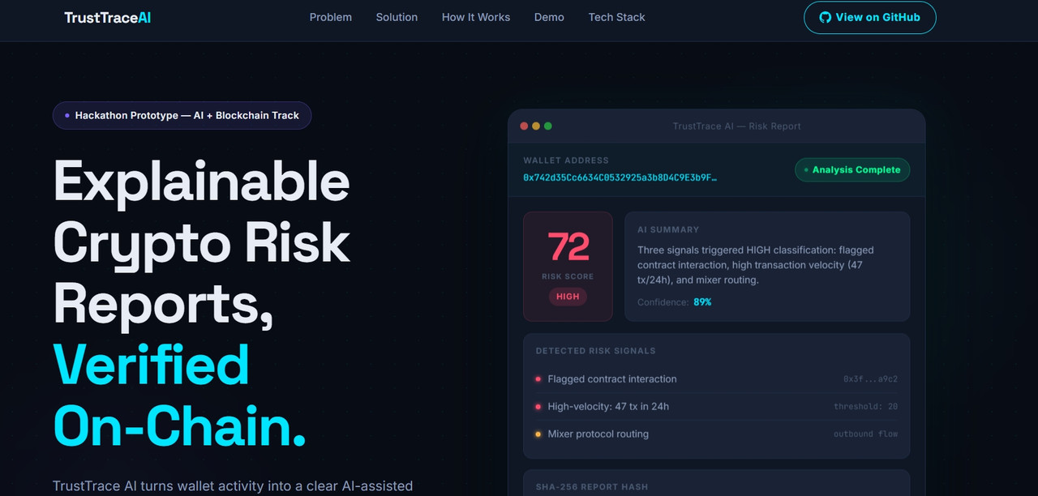Go to the Solution section
The height and width of the screenshot is (496, 1038).
point(397,17)
